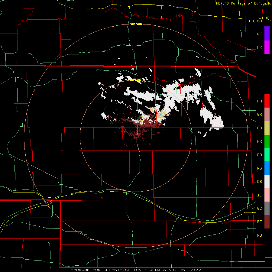Click the "BI" legend label text
The image size is (272, 272).
pyautogui.click(x=259, y=222)
